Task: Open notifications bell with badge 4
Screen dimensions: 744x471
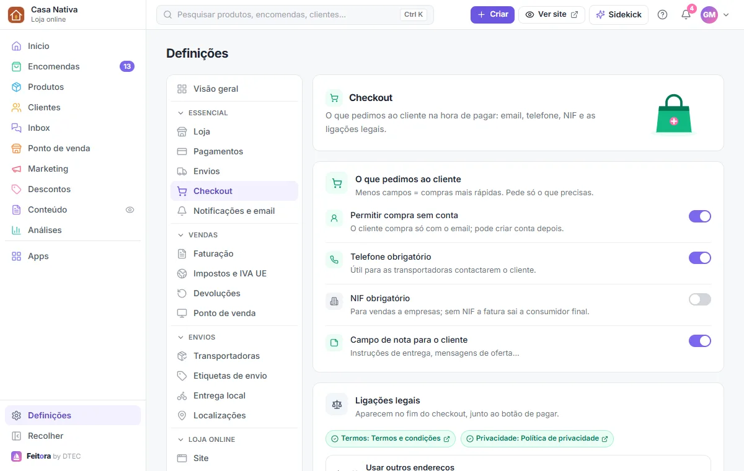Action: [686, 15]
